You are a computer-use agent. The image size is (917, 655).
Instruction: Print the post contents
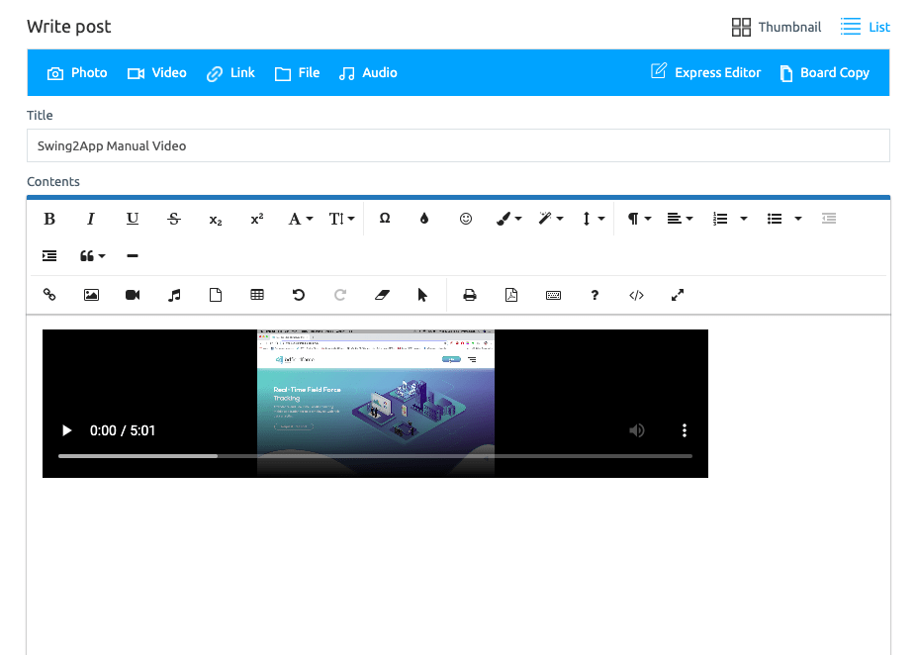(x=470, y=295)
